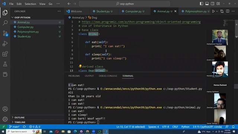238x134 pixels.
Task: Open the Explorer view in activity bar
Action: (x=5, y=13)
